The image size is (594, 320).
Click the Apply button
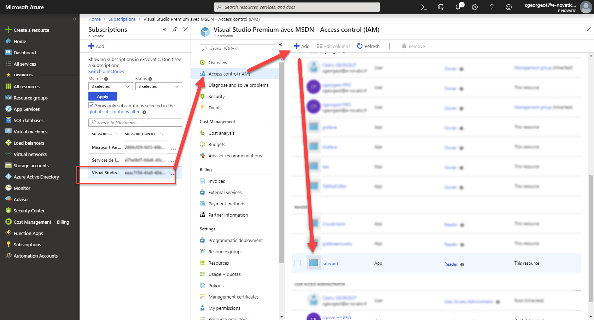(x=103, y=96)
